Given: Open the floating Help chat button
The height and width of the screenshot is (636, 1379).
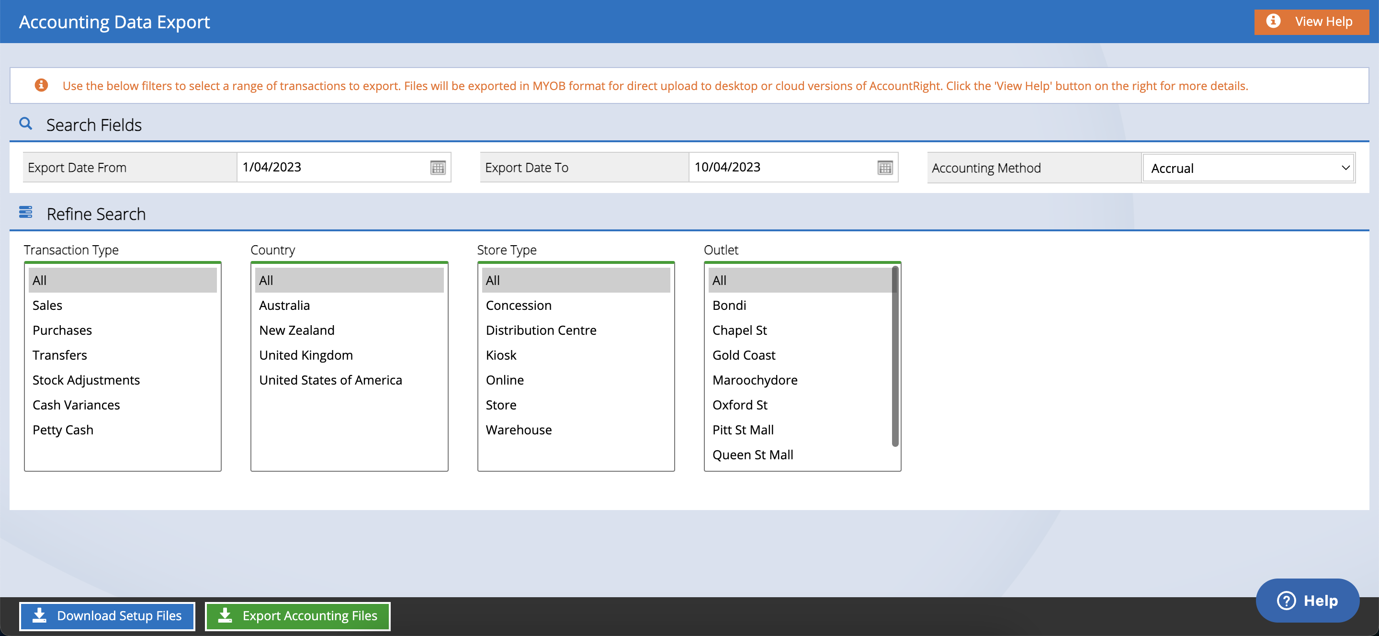Looking at the screenshot, I should (x=1307, y=600).
